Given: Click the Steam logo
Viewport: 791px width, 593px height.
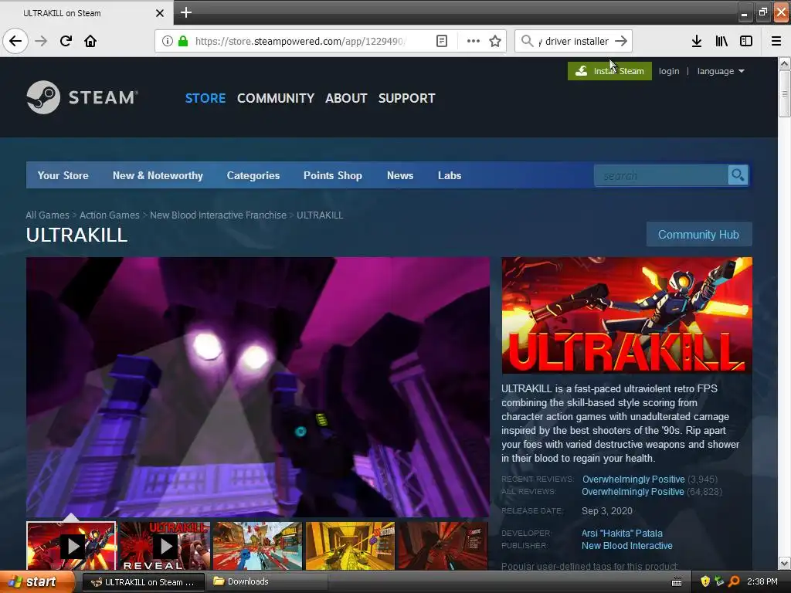Looking at the screenshot, I should [82, 97].
